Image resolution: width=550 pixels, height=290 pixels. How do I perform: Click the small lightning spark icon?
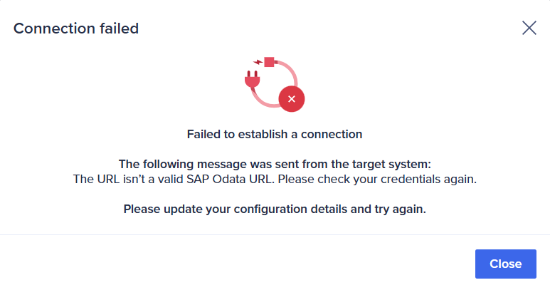point(258,62)
